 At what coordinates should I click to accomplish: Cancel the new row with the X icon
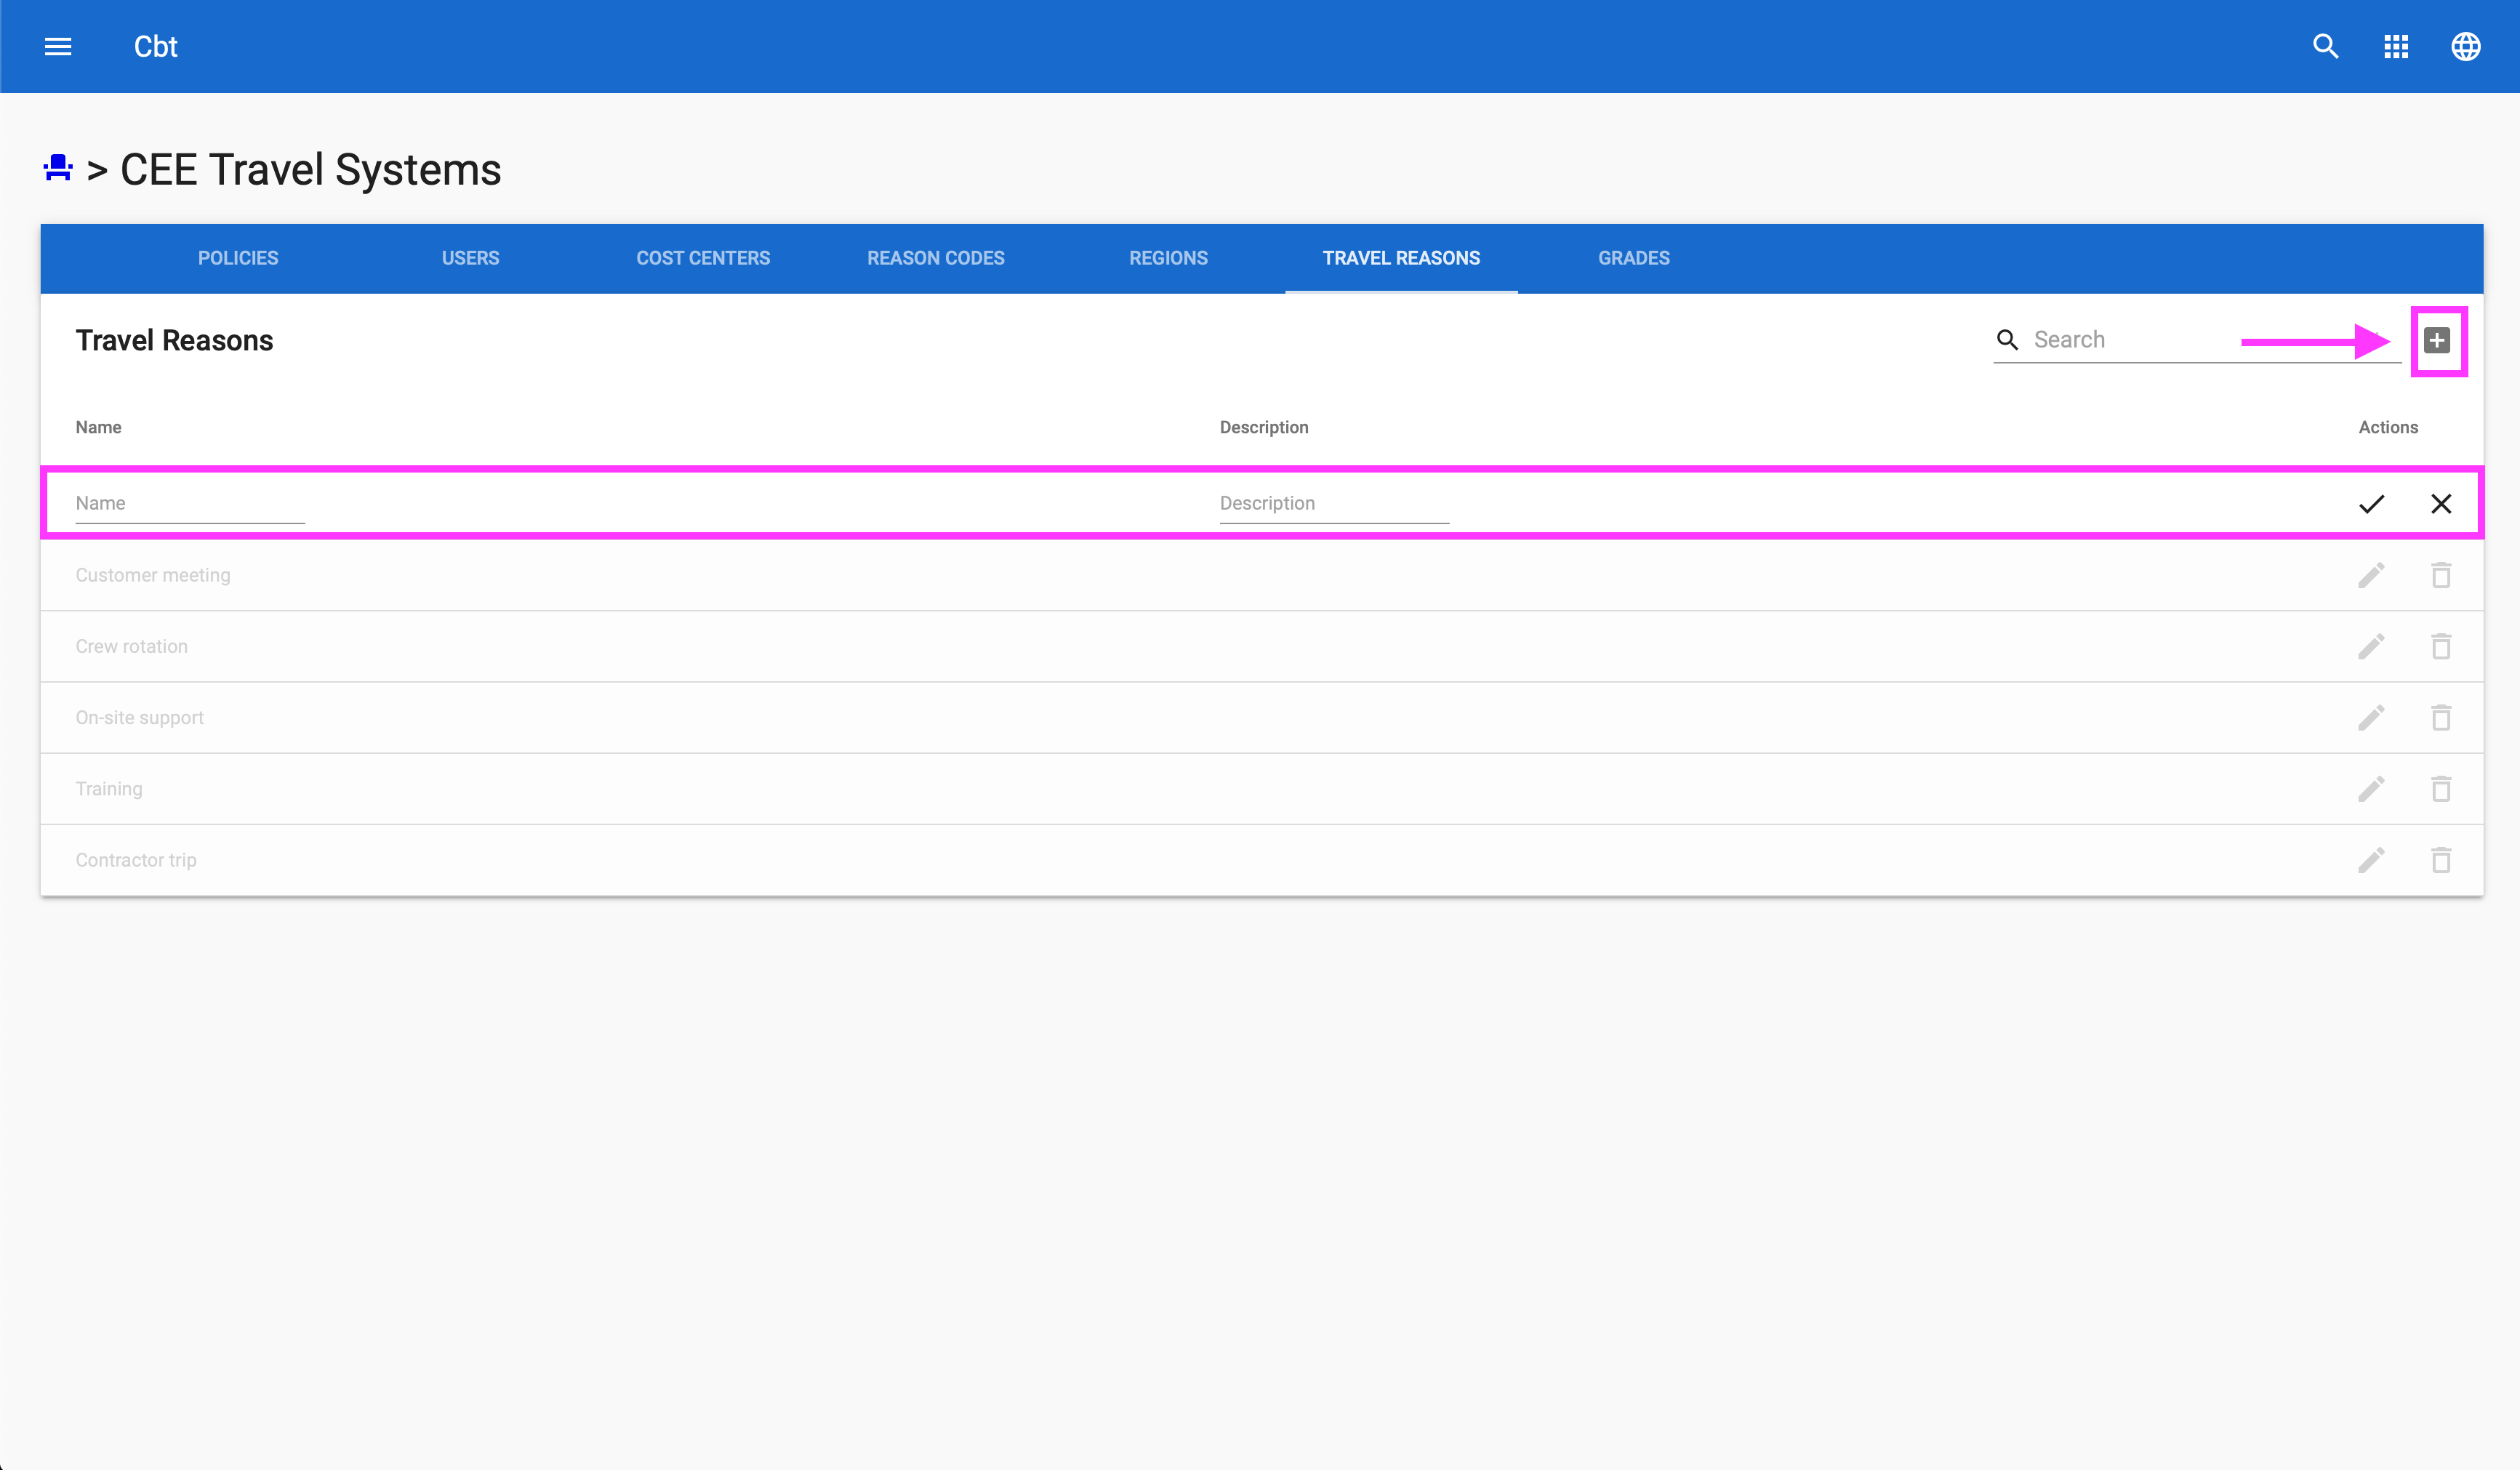click(2441, 503)
